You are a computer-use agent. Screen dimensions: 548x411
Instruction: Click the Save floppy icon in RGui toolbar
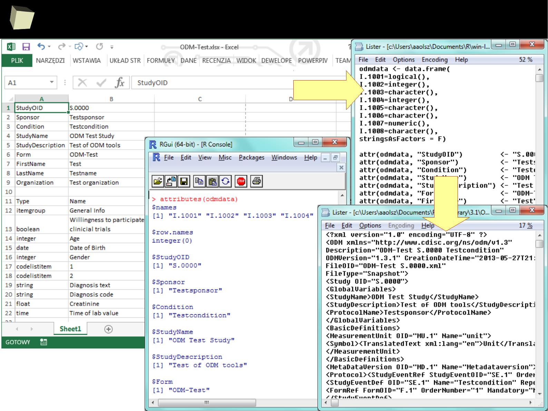184,181
